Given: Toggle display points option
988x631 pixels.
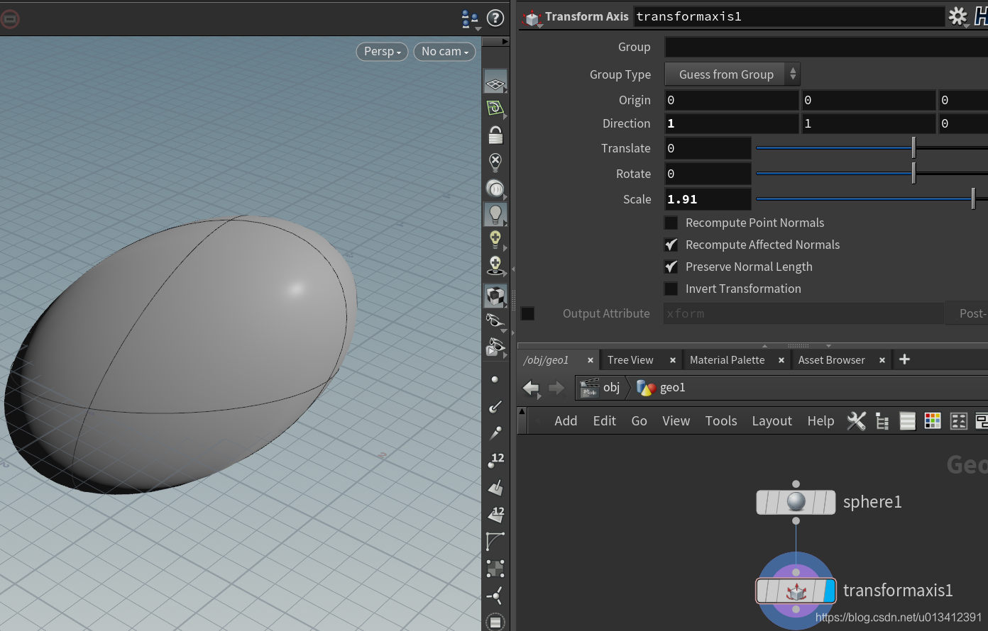Looking at the screenshot, I should [495, 379].
